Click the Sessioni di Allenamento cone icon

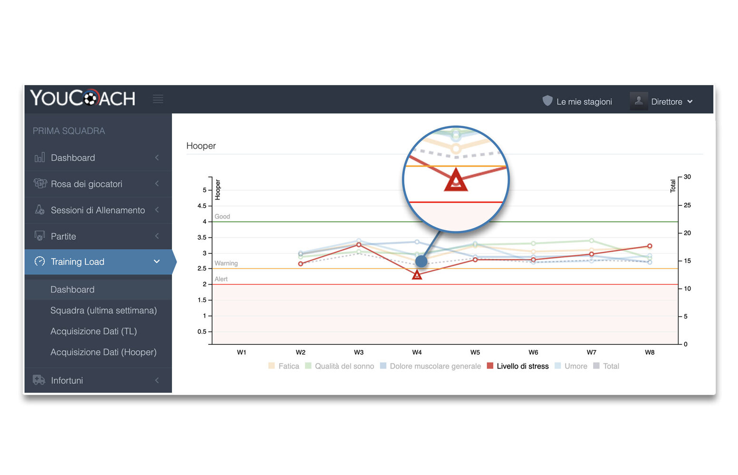pyautogui.click(x=40, y=210)
